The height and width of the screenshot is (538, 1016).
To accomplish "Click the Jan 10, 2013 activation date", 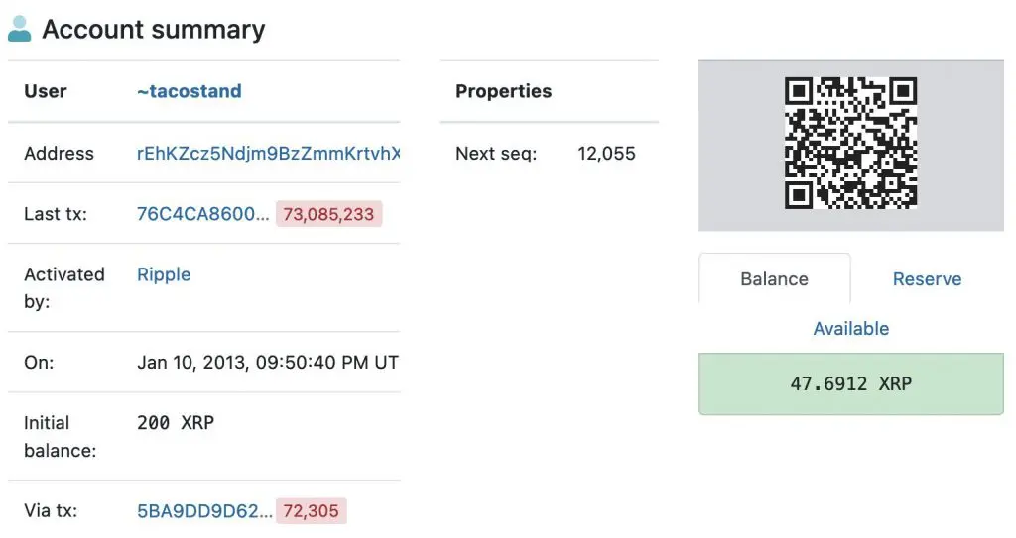I will 268,362.
